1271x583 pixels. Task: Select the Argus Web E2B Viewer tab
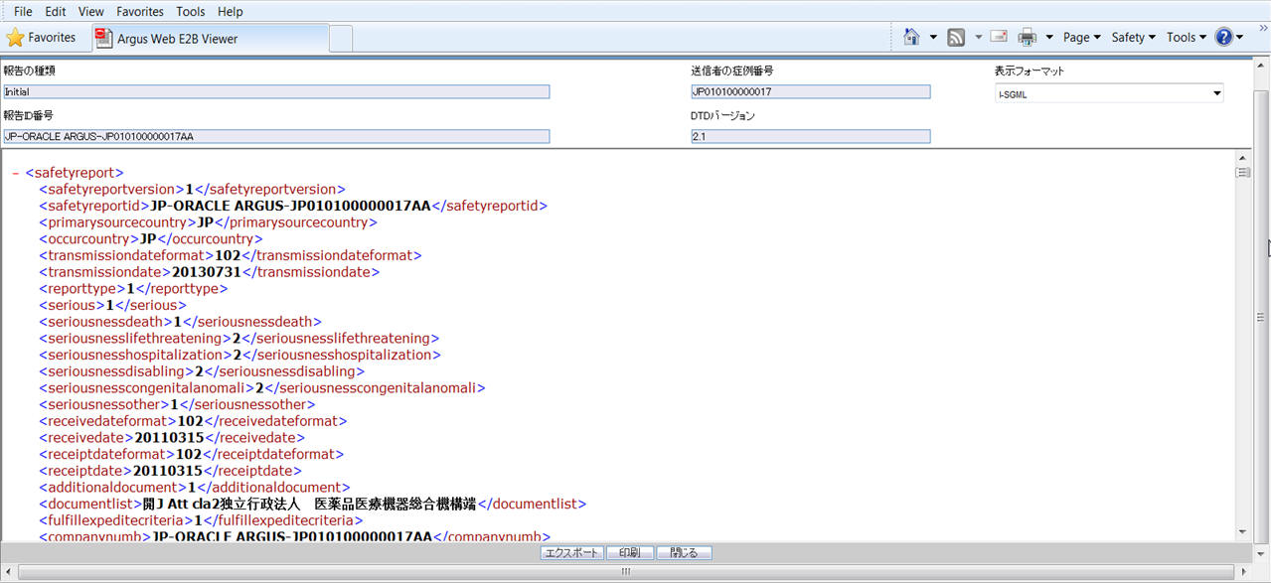point(210,38)
